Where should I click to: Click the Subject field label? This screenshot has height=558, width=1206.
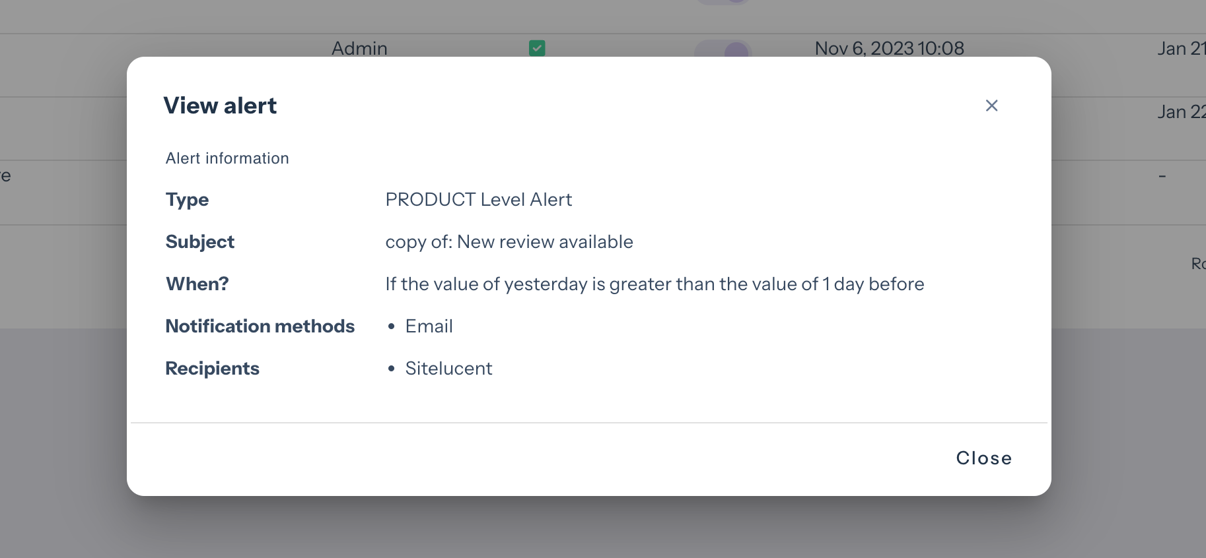[x=199, y=241]
